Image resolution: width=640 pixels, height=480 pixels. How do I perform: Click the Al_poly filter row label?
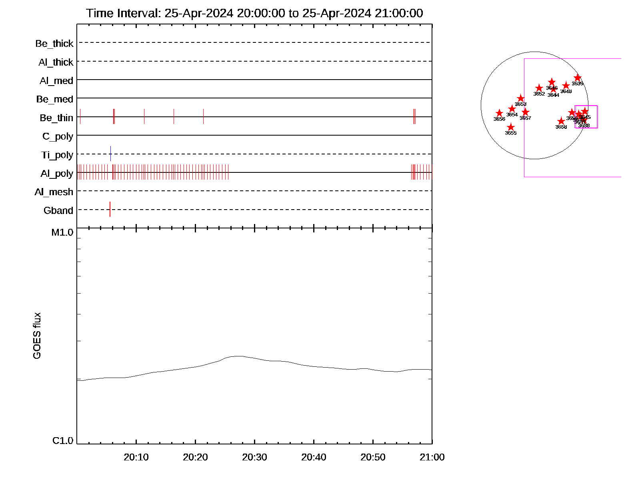57,174
